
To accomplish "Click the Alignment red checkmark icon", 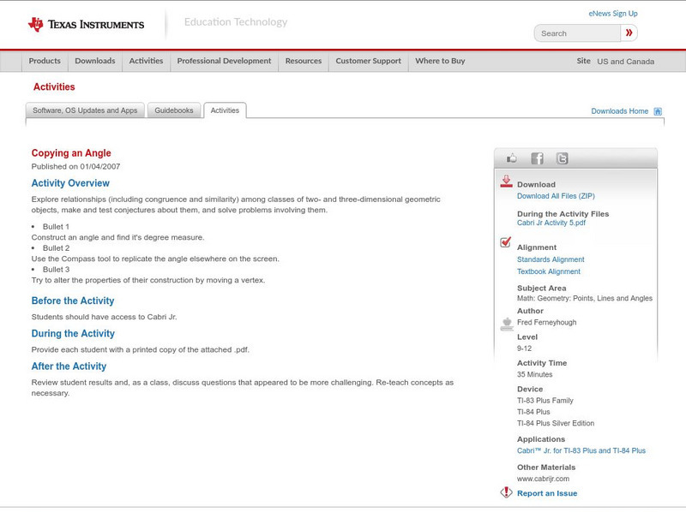I will [506, 243].
